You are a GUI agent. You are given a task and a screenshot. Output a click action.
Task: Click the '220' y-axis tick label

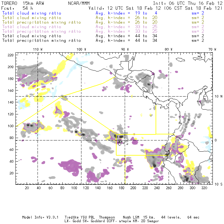coord(11,55)
